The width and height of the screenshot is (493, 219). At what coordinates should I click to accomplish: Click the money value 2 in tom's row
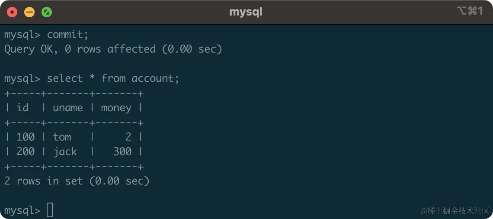(x=128, y=137)
